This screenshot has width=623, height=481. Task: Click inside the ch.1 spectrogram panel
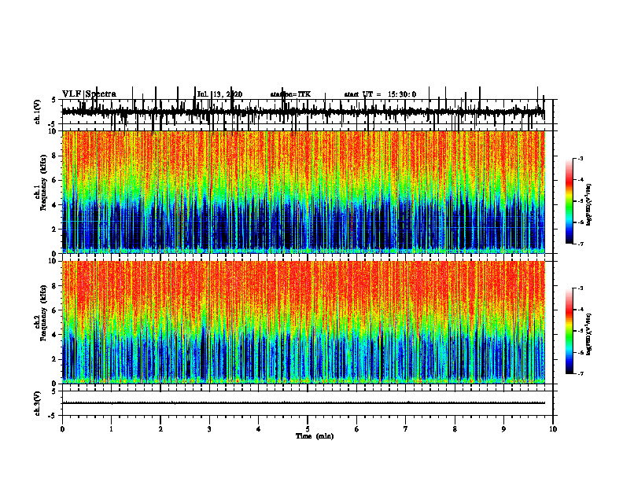click(x=303, y=192)
